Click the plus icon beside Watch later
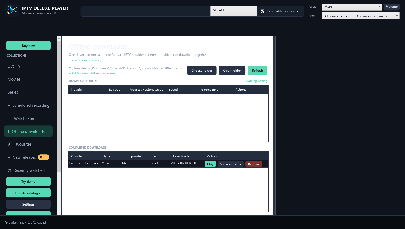 point(10,118)
